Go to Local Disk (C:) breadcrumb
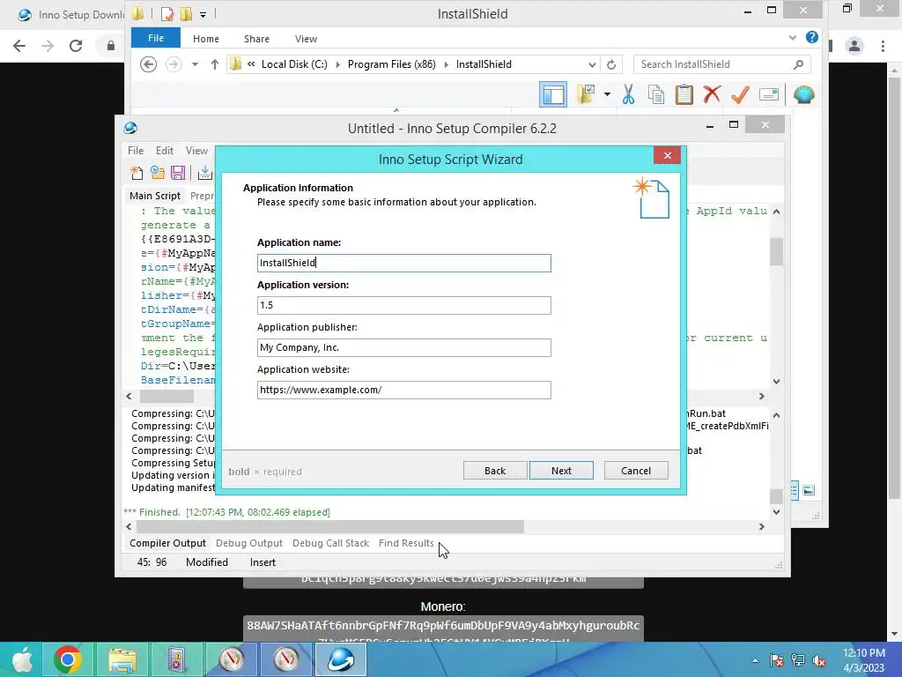This screenshot has height=677, width=902. pos(294,64)
